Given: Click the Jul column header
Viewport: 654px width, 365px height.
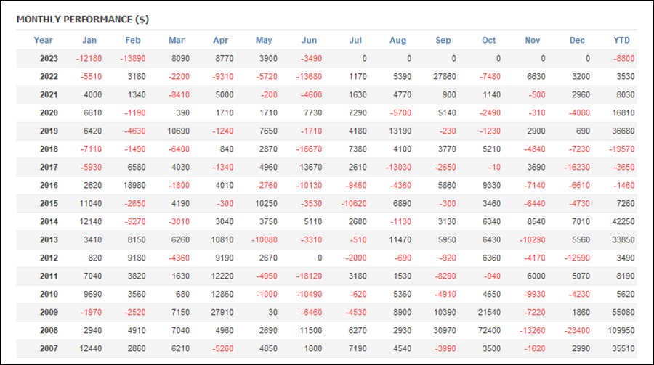Looking at the screenshot, I should click(355, 40).
